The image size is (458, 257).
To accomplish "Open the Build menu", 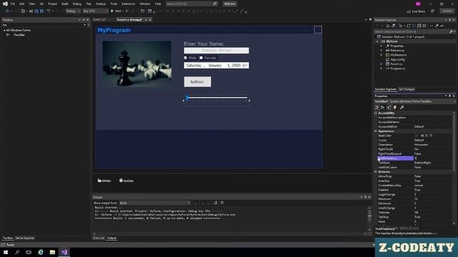I will click(65, 4).
